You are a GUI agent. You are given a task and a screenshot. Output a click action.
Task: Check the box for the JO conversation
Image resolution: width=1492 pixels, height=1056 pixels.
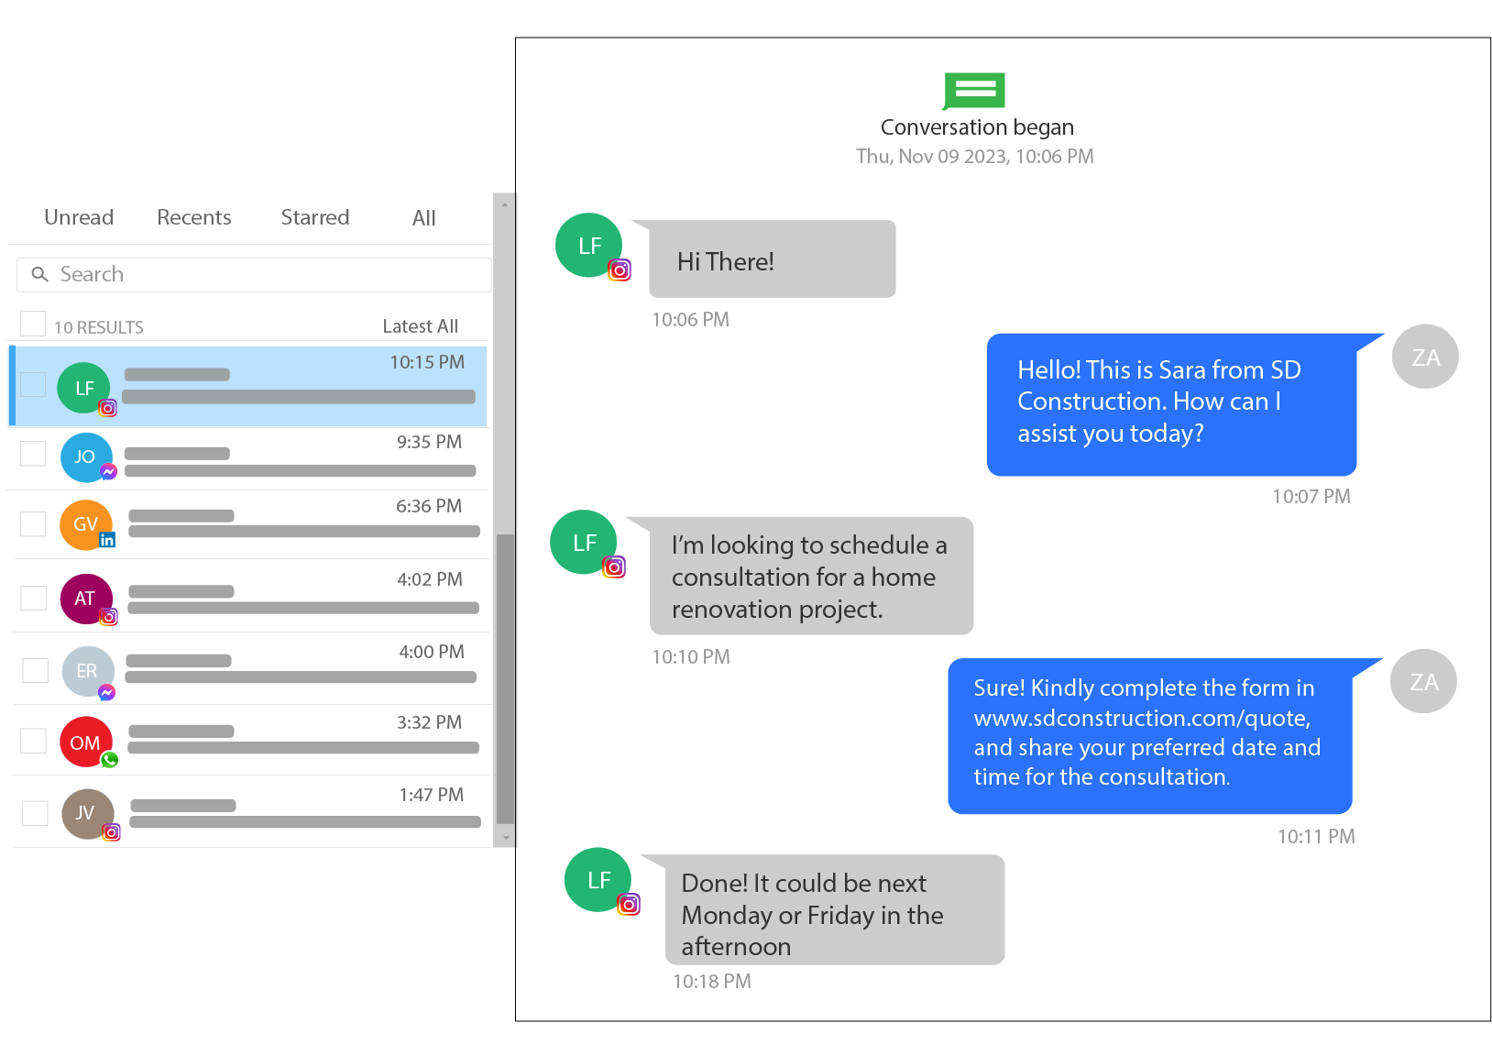(x=33, y=453)
